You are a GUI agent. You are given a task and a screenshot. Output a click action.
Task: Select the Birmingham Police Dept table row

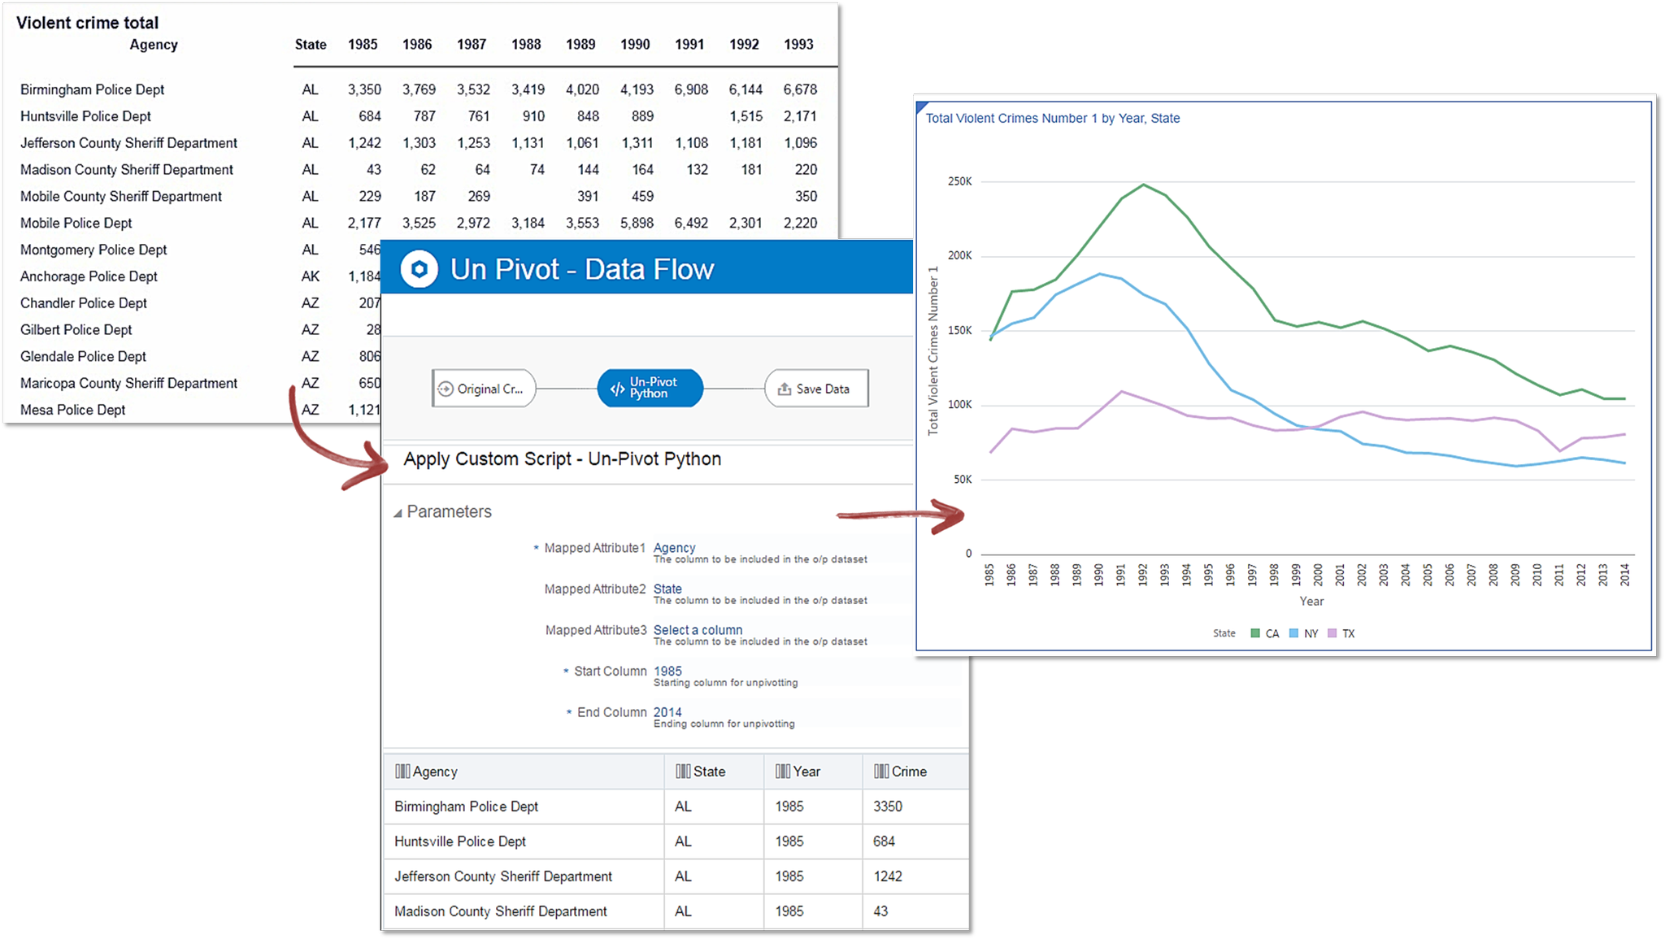(466, 806)
